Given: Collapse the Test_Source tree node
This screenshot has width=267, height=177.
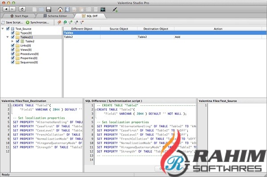Looking at the screenshot, I should click(3, 28).
